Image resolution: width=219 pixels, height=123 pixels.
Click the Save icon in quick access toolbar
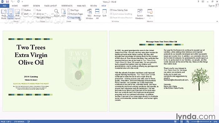click(7, 2)
